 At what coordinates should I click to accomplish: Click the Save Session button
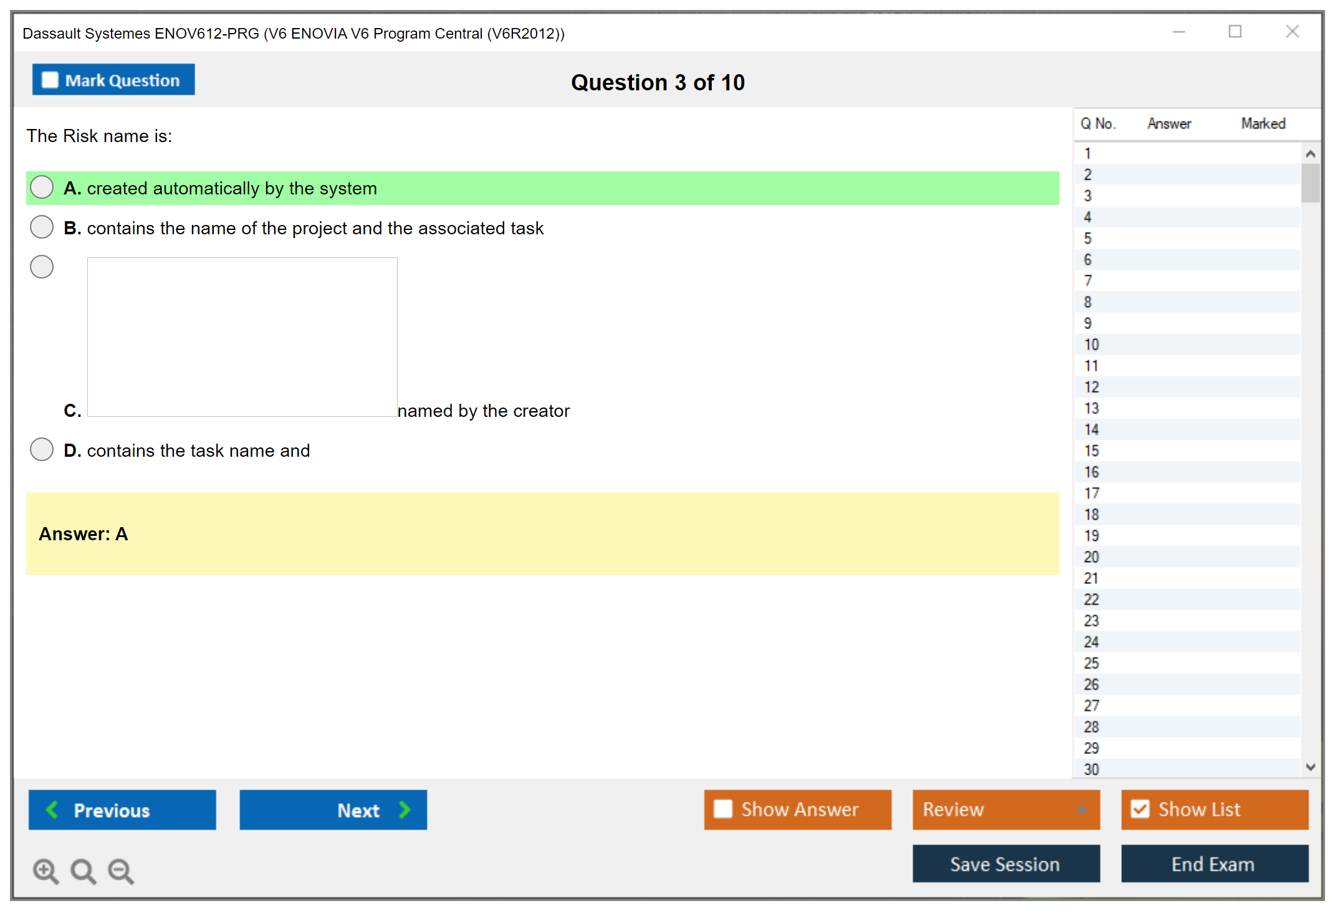pyautogui.click(x=1005, y=864)
